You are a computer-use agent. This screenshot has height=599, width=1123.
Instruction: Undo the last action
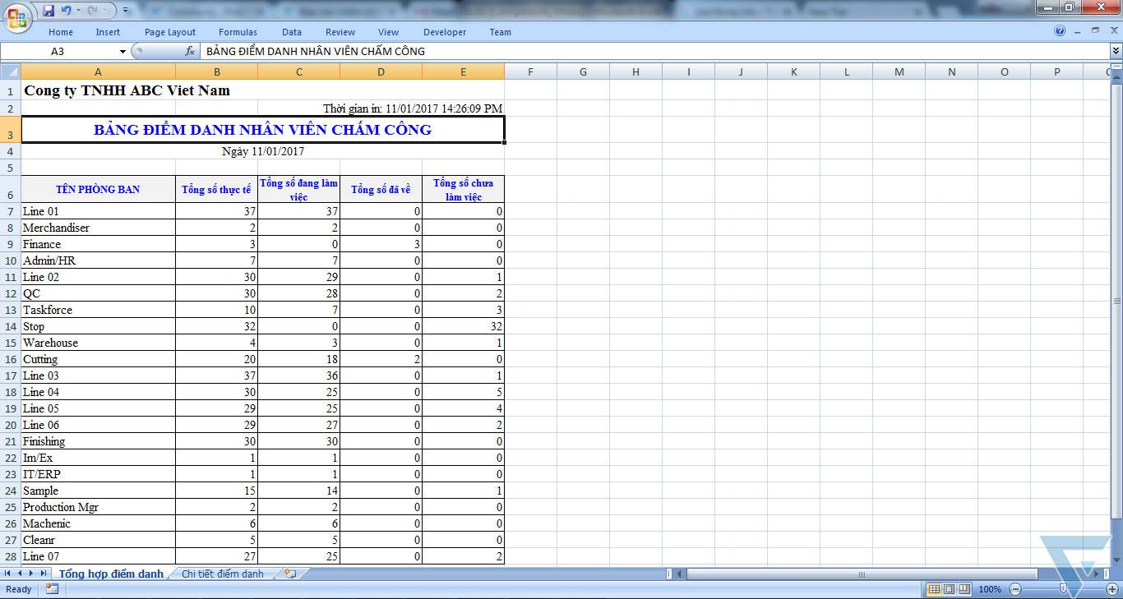[67, 11]
